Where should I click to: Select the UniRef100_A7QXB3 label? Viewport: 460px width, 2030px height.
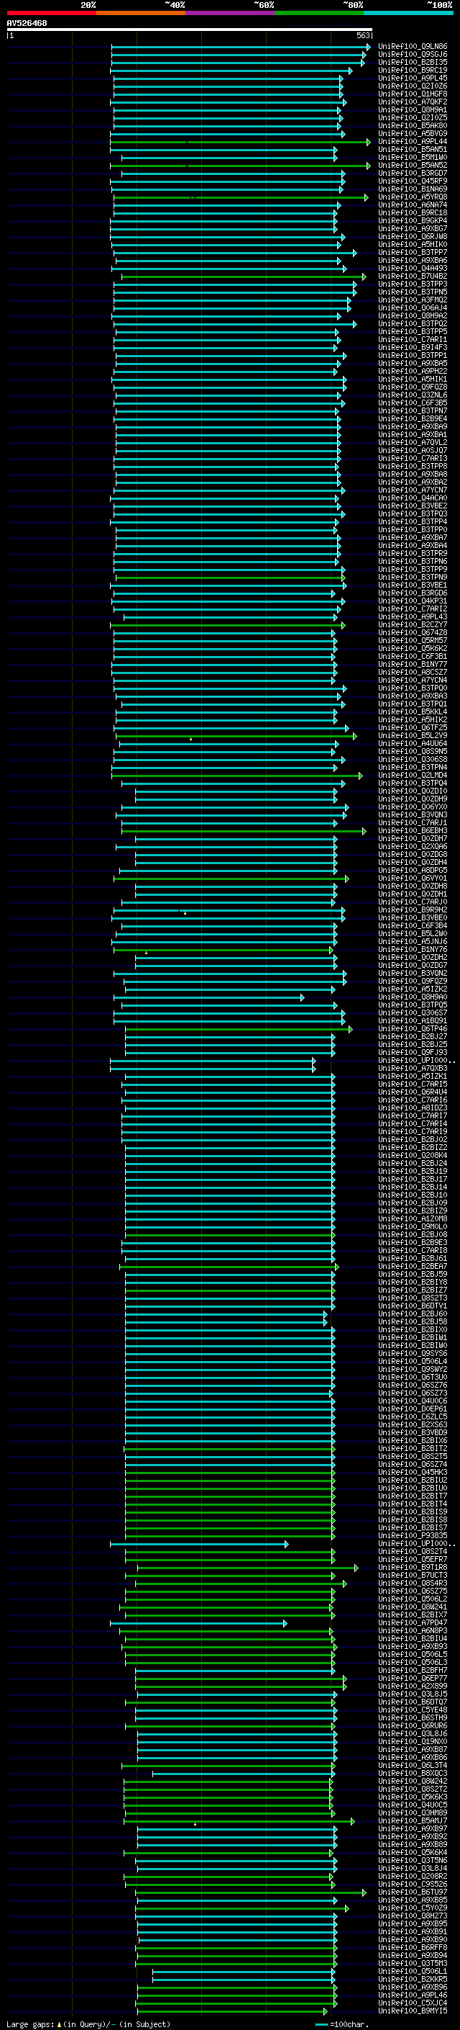[x=413, y=1069]
